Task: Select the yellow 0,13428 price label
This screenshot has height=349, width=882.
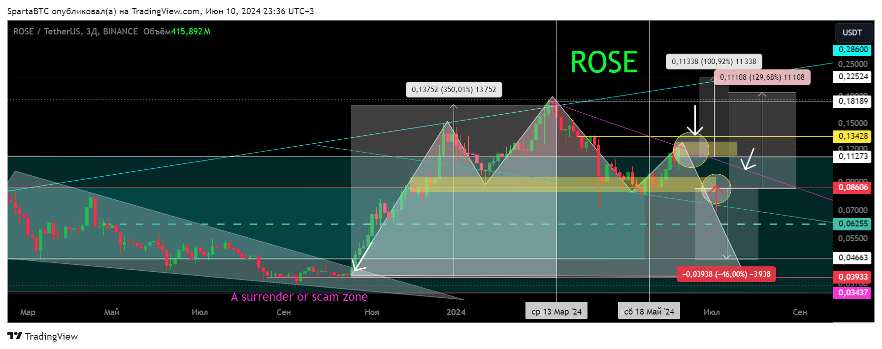Action: pos(852,136)
